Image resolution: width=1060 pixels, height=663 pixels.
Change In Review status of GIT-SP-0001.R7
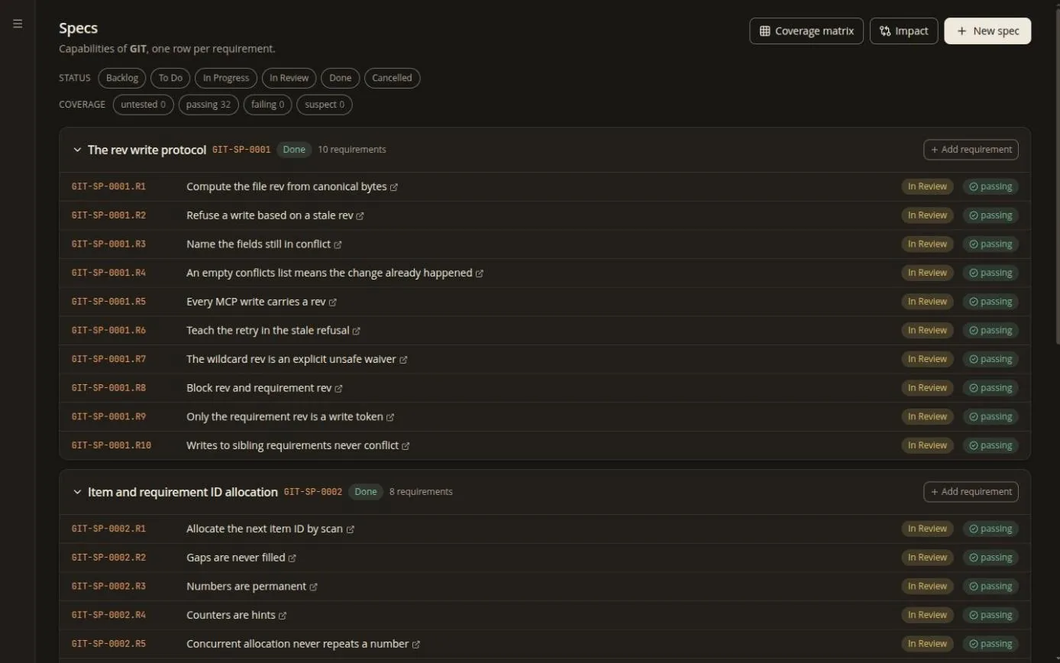[927, 359]
